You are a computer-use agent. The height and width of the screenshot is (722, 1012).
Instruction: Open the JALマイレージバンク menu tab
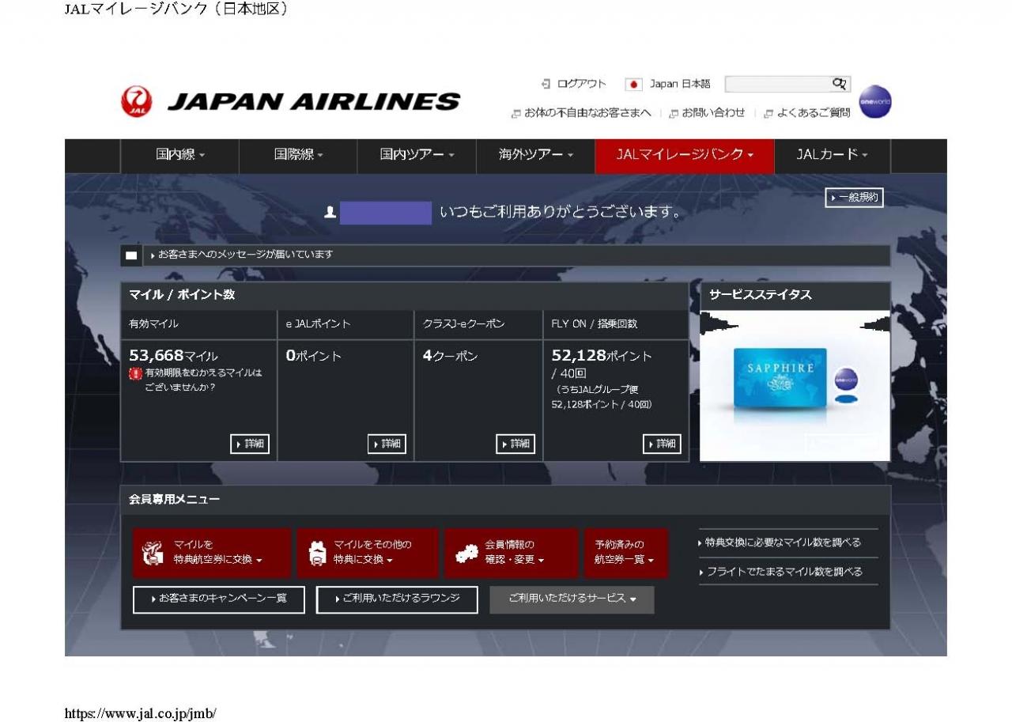[x=684, y=156]
